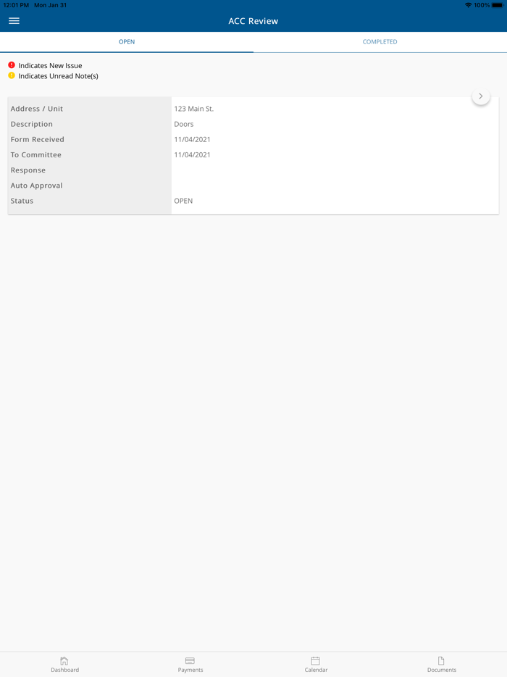This screenshot has width=507, height=677.
Task: Open the hamburger navigation menu
Action: tap(14, 21)
